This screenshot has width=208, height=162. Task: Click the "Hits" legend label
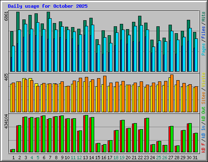click(x=204, y=17)
